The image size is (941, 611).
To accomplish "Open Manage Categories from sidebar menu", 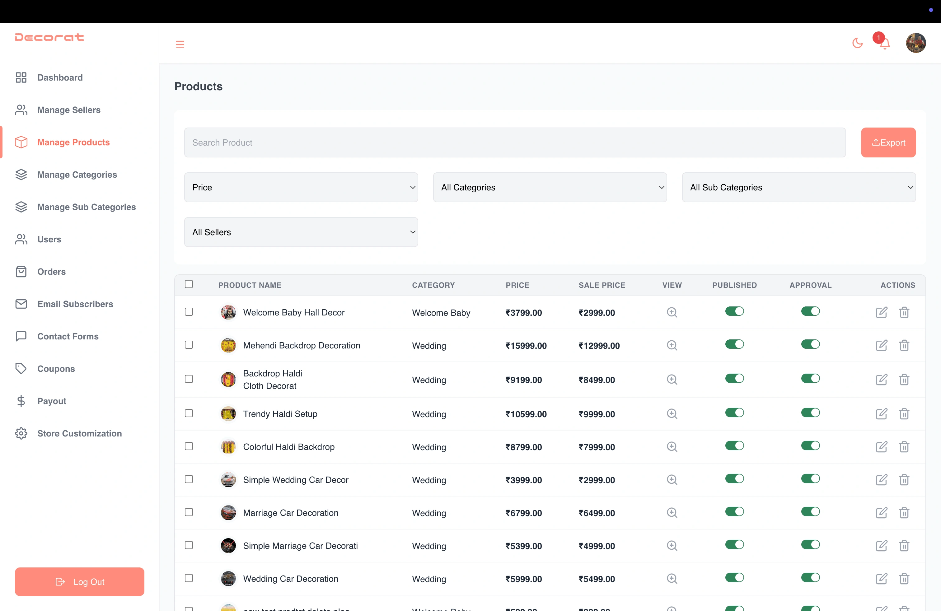I will pos(77,175).
